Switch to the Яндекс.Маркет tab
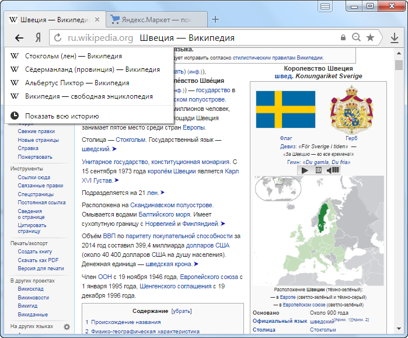The height and width of the screenshot is (338, 408). [152, 19]
